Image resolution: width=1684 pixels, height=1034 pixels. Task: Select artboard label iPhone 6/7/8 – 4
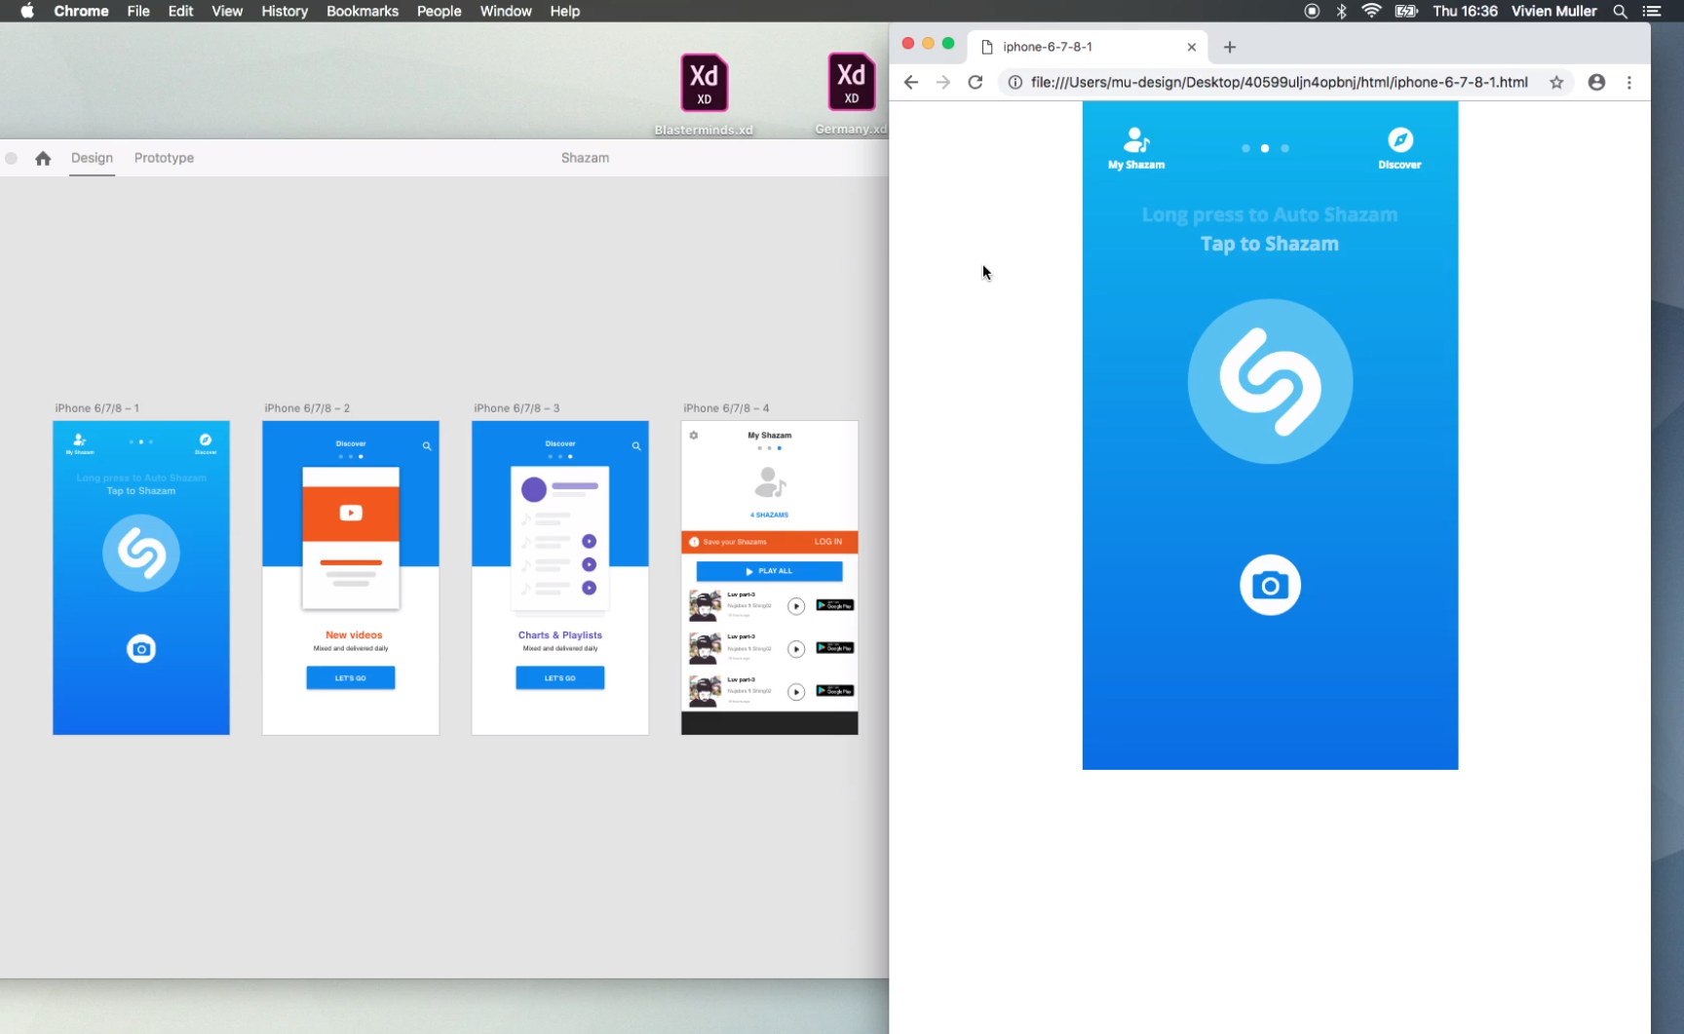726,408
